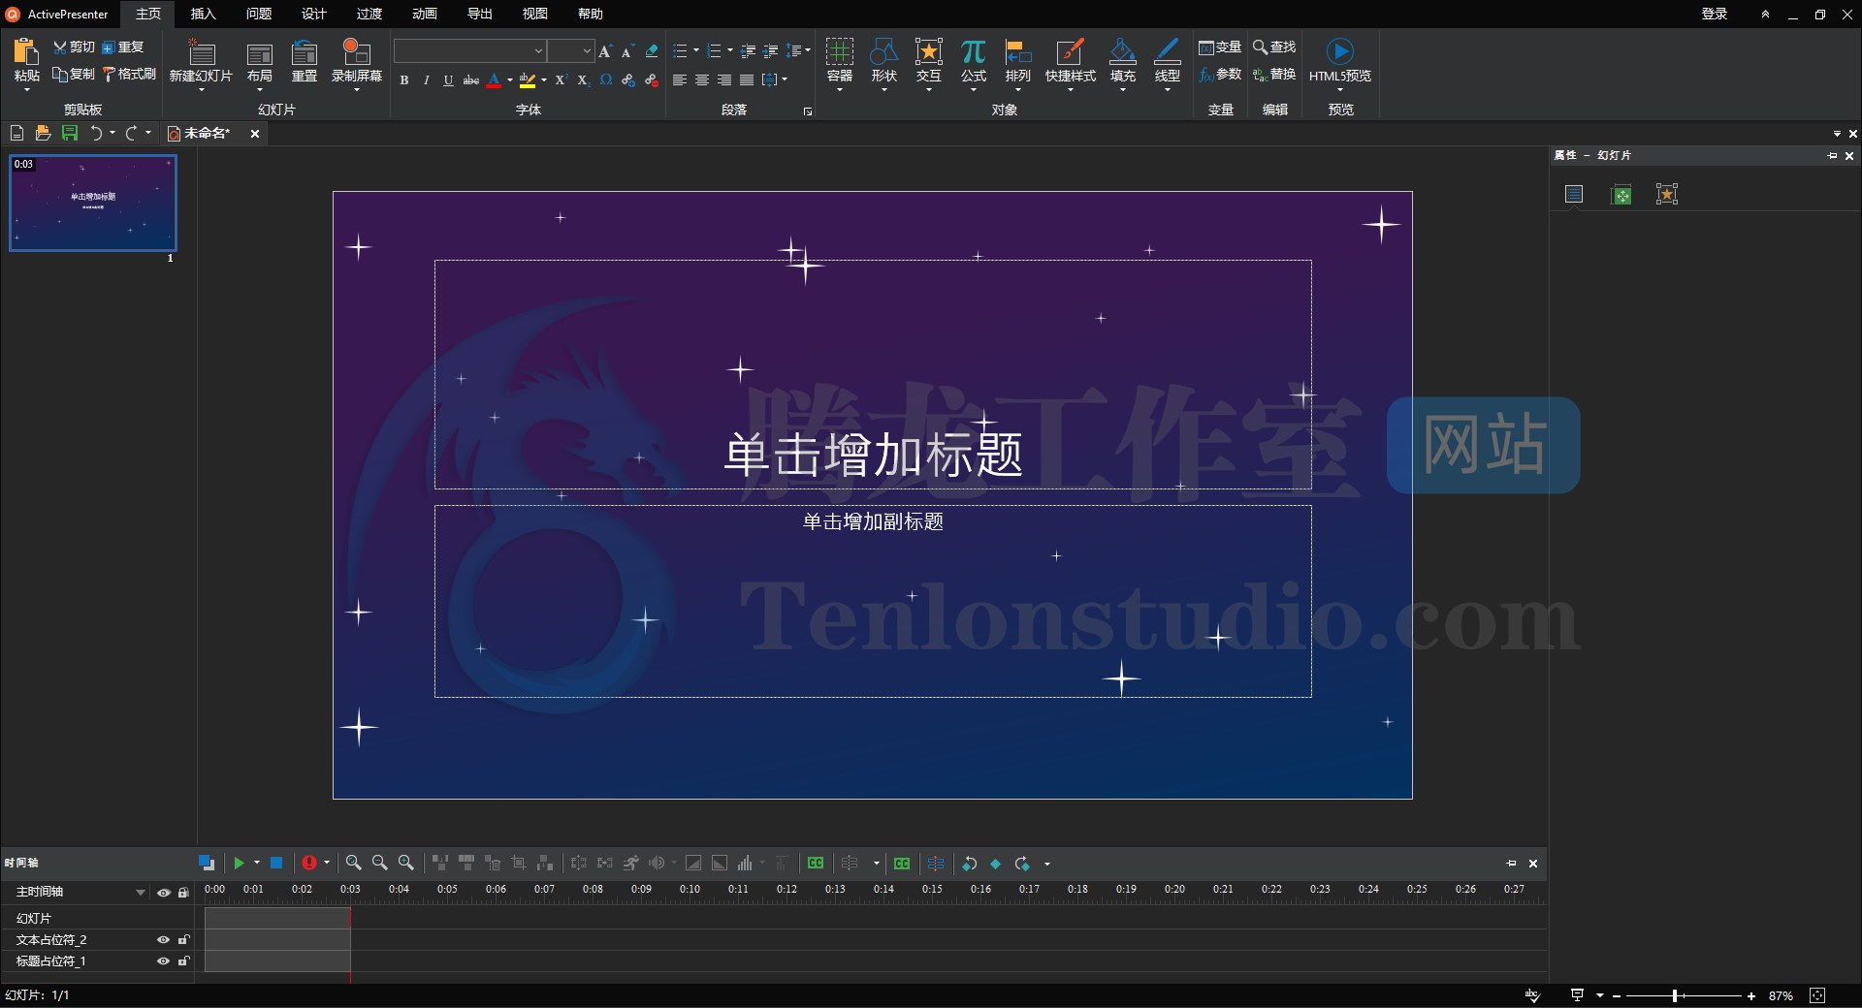Expand the Undo history dropdown arrow
This screenshot has height=1008, width=1862.
pyautogui.click(x=112, y=133)
